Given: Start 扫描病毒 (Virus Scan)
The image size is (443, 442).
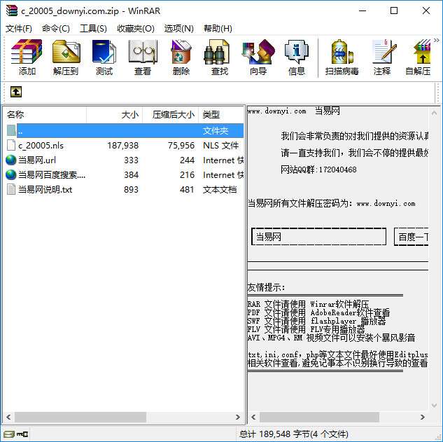Looking at the screenshot, I should (342, 57).
